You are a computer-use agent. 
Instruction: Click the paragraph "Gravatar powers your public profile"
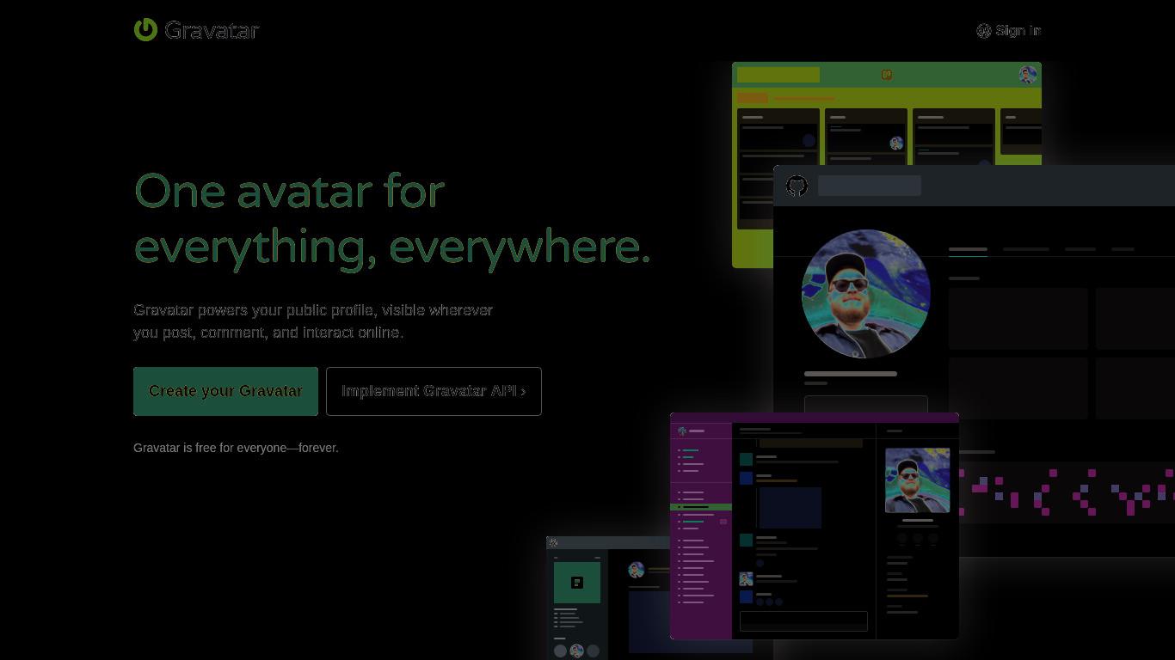[x=313, y=321]
